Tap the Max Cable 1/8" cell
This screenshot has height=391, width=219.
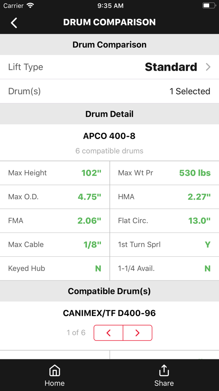[x=55, y=244]
